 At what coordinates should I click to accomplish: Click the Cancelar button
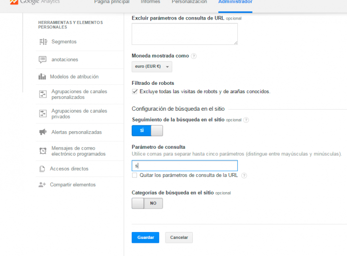click(179, 237)
